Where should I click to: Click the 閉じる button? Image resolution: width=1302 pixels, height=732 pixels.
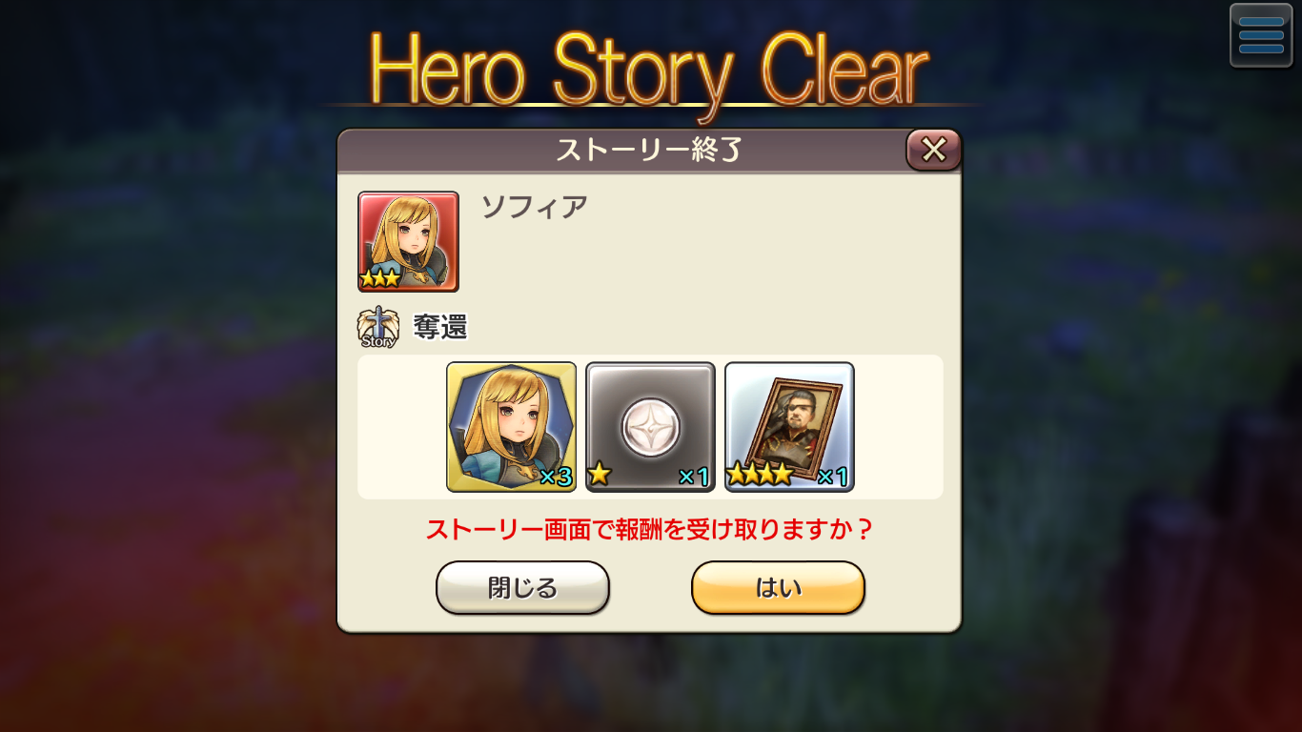pos(522,587)
